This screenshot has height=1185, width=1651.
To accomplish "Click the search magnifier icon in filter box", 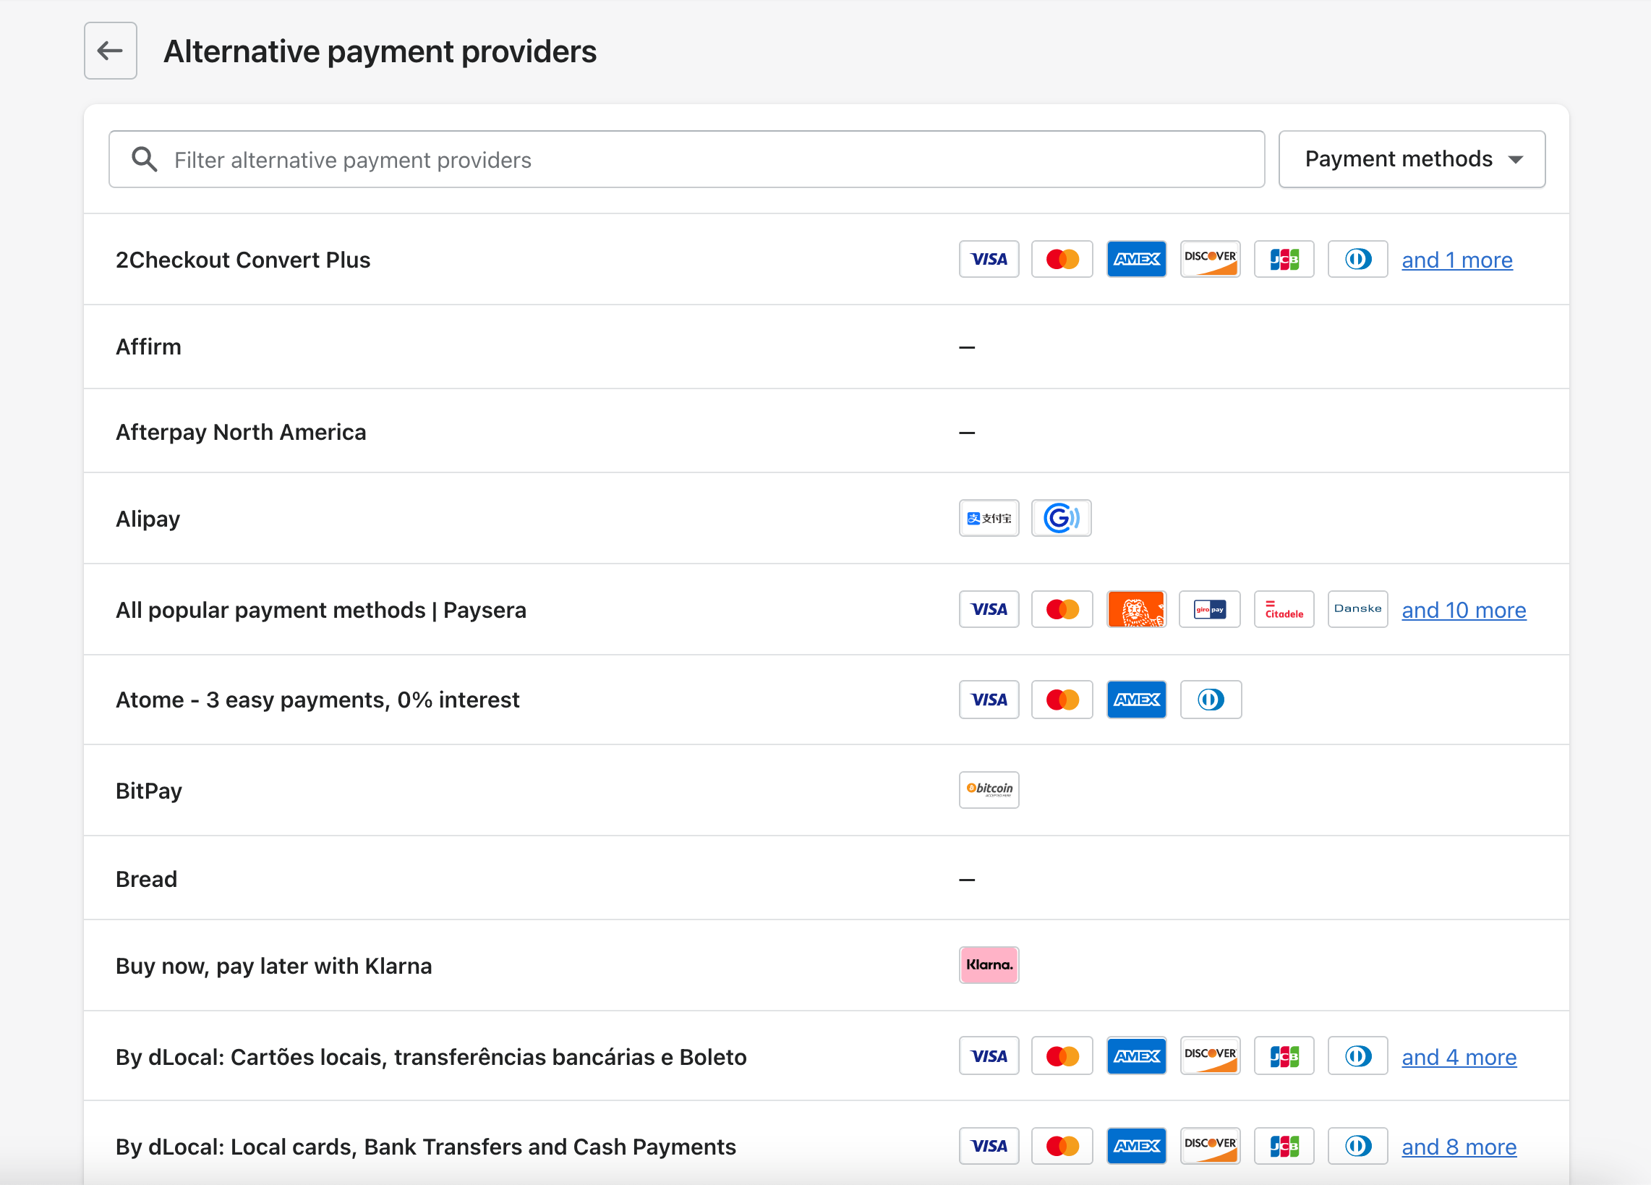I will [x=144, y=159].
